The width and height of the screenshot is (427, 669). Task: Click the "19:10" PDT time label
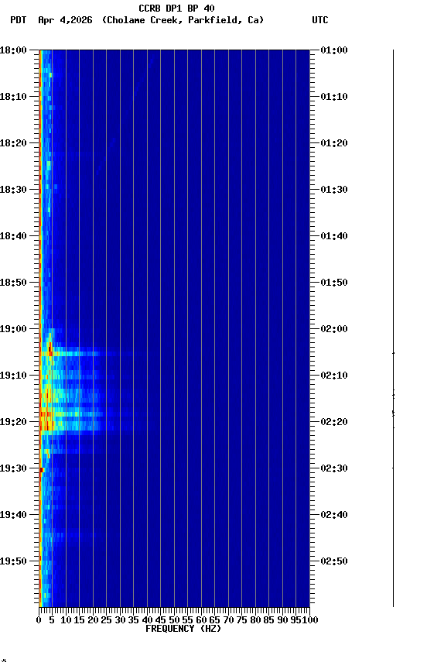(x=13, y=376)
